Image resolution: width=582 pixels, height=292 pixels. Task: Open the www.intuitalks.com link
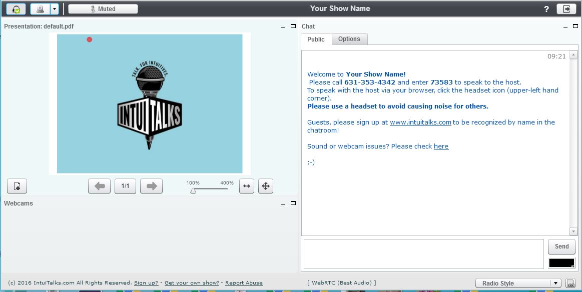click(420, 122)
